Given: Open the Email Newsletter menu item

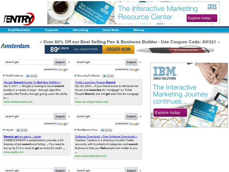Looking at the screenshot, I should [x=19, y=30].
